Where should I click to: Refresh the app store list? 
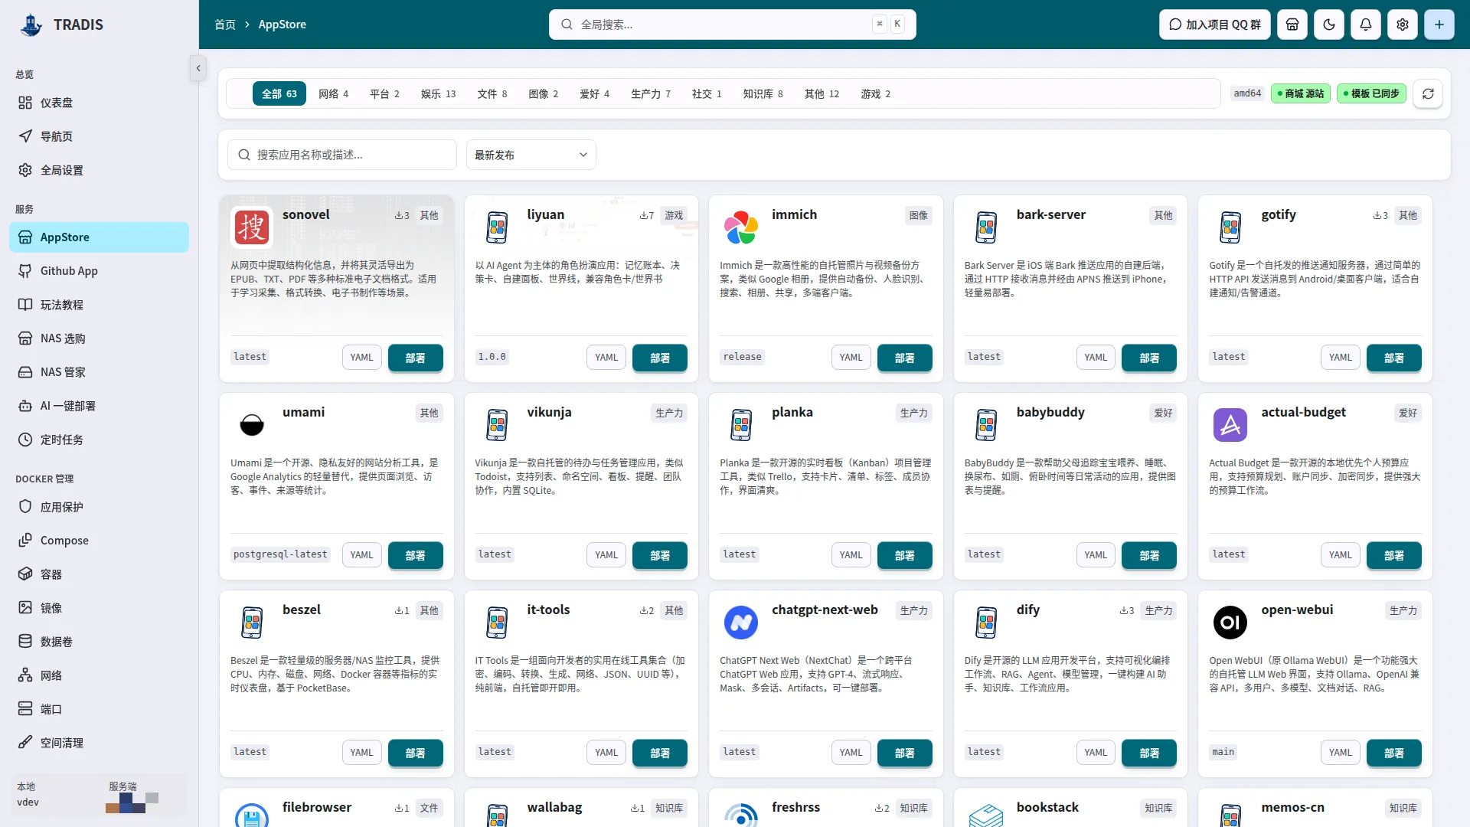(x=1428, y=93)
